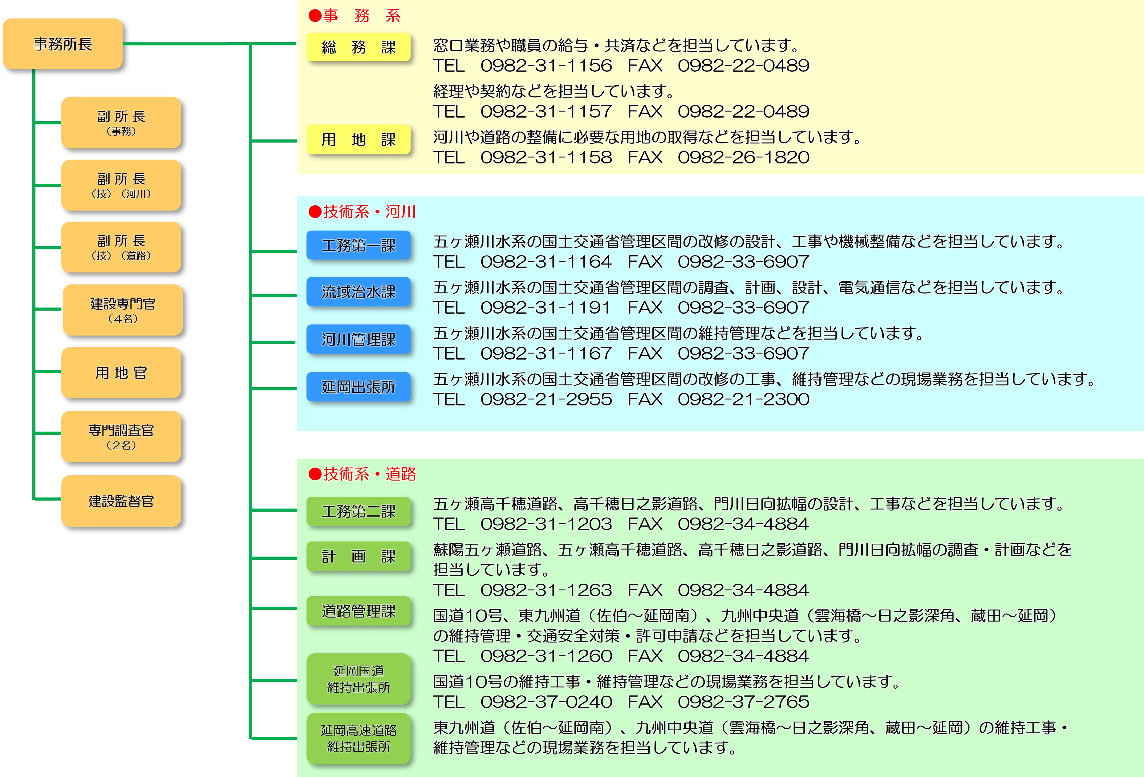
Task: Click the 用地官 box
Action: pos(121,372)
